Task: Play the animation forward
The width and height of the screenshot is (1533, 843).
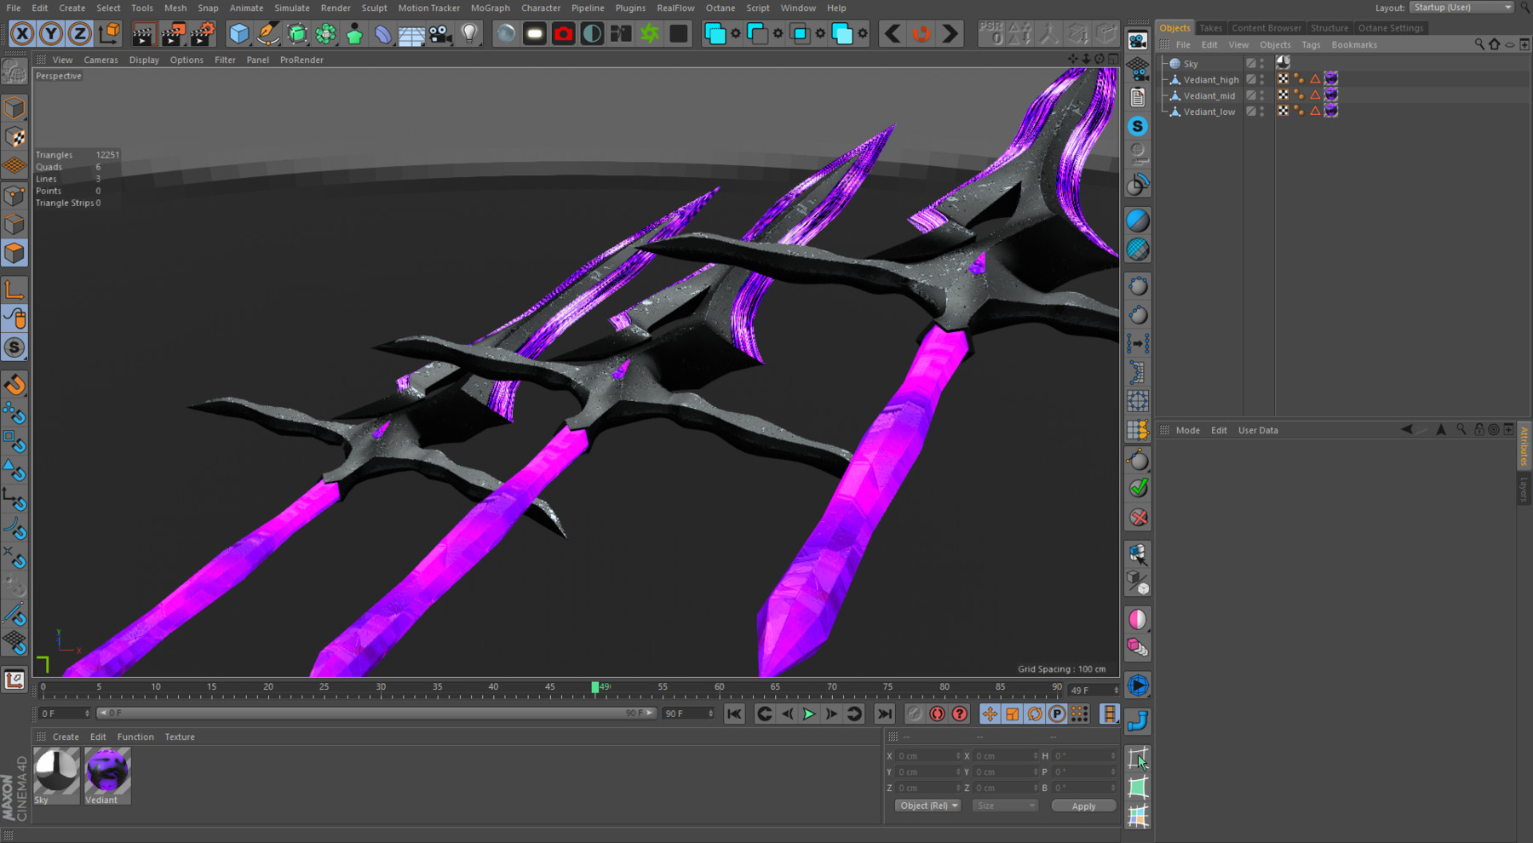Action: click(x=809, y=714)
